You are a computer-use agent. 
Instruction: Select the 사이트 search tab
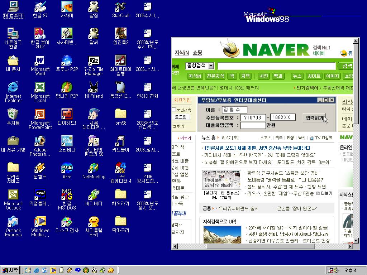coord(314,76)
